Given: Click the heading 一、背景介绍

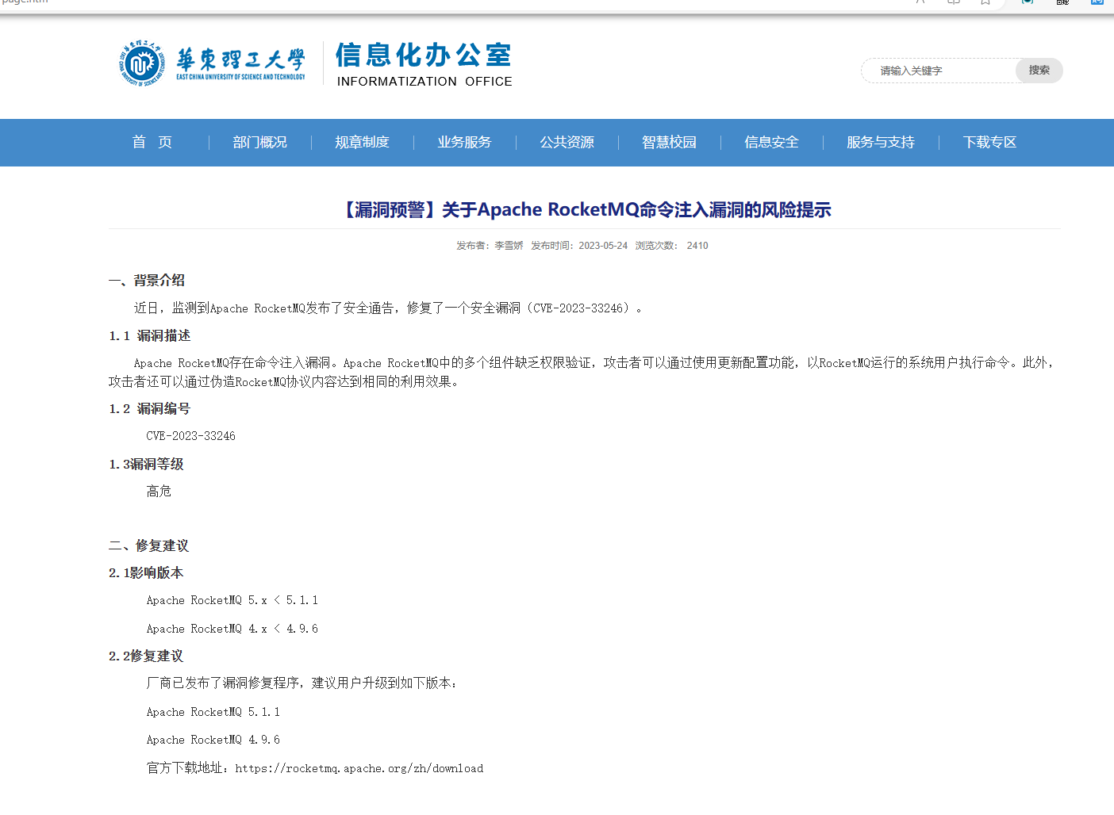Looking at the screenshot, I should click(x=147, y=280).
